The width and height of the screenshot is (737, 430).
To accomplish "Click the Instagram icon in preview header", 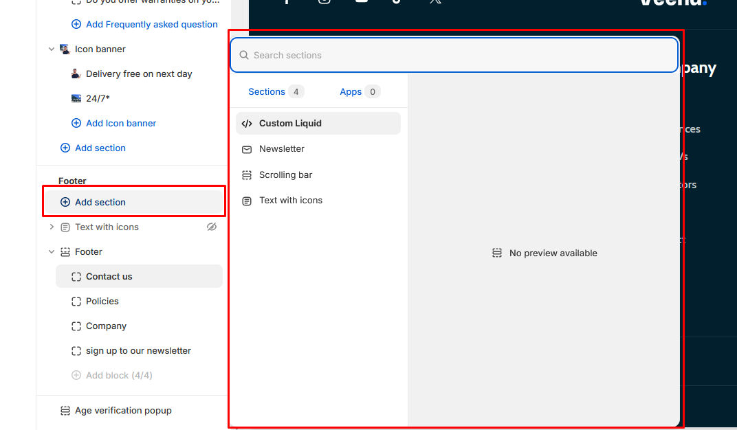I will pos(324,2).
